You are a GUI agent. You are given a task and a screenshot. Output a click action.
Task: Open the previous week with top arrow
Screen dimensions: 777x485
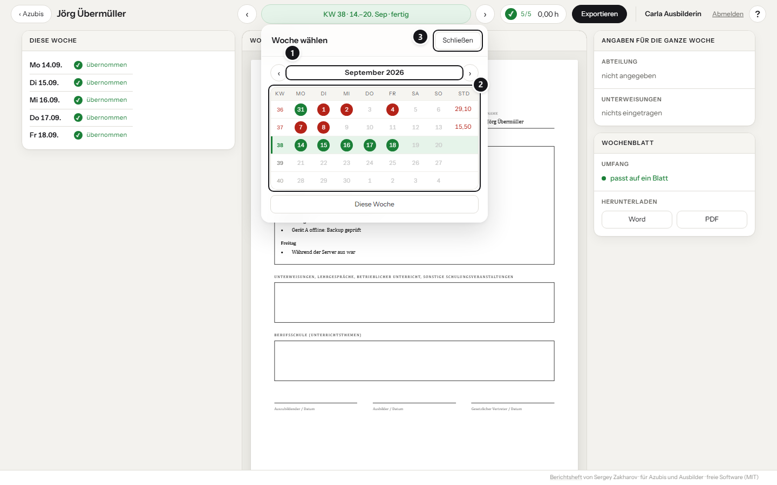(x=247, y=14)
